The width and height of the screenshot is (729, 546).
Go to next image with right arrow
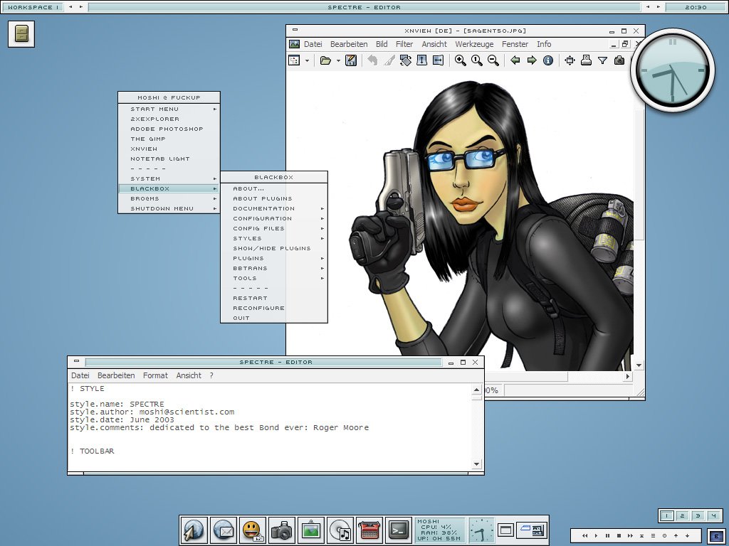[531, 60]
